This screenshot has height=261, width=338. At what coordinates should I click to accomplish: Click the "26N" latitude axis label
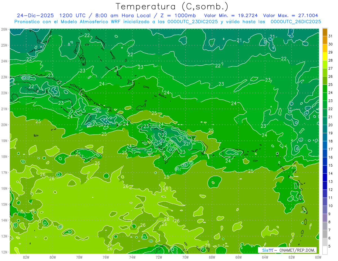coord(4,29)
